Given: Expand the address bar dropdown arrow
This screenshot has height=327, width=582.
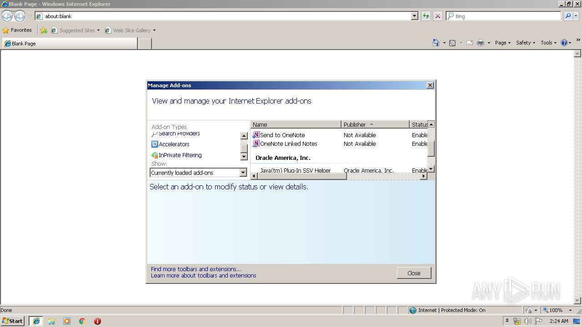Looking at the screenshot, I should click(x=414, y=16).
